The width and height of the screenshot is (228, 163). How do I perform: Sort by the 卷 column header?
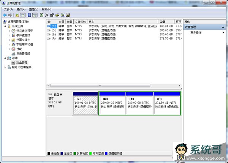coord(52,22)
